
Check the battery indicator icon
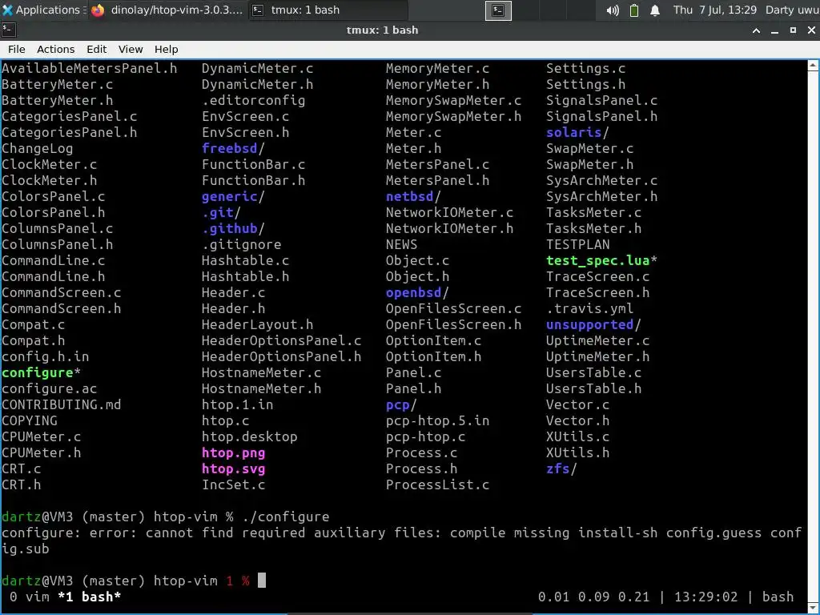click(x=634, y=10)
